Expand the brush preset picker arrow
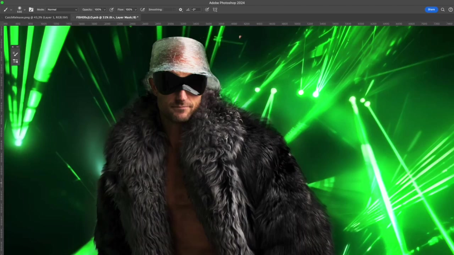The height and width of the screenshot is (255, 454). (24, 10)
